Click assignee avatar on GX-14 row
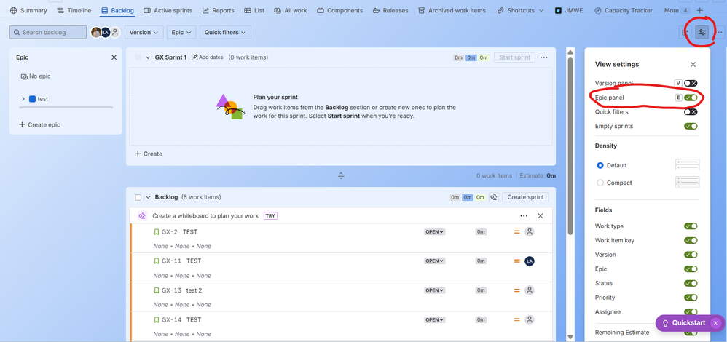The width and height of the screenshot is (727, 342). point(530,319)
